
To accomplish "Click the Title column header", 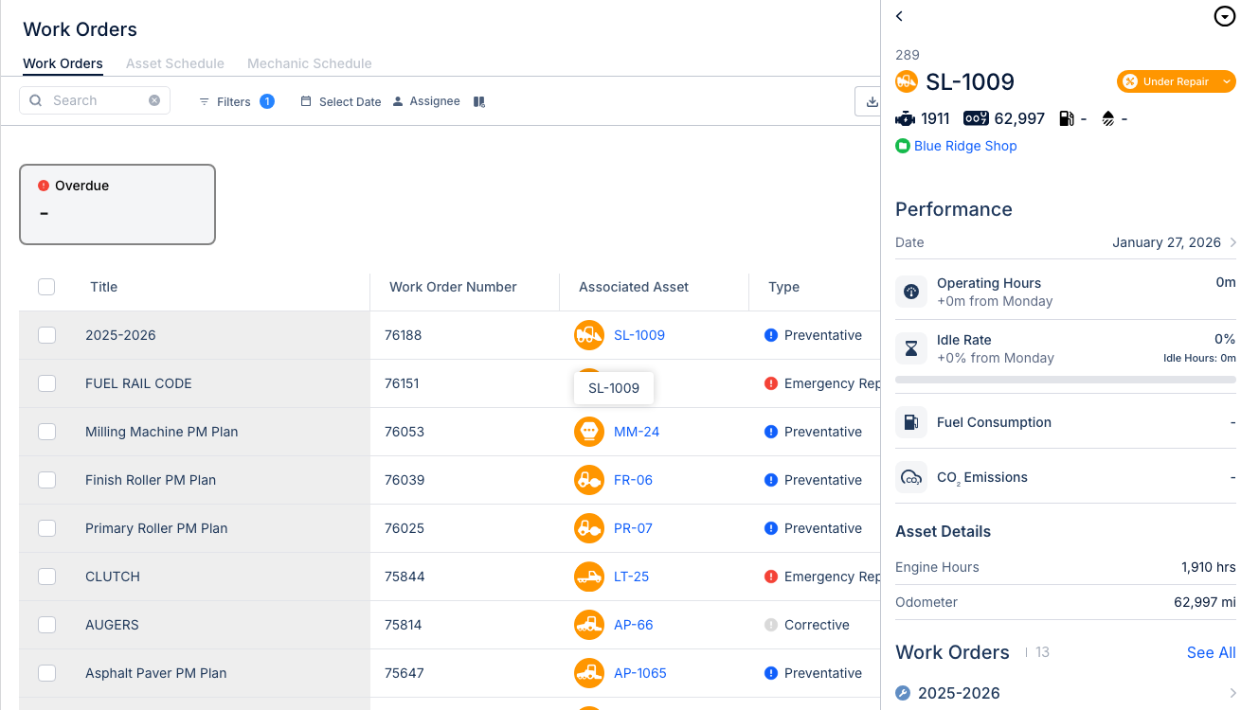I will [x=103, y=287].
